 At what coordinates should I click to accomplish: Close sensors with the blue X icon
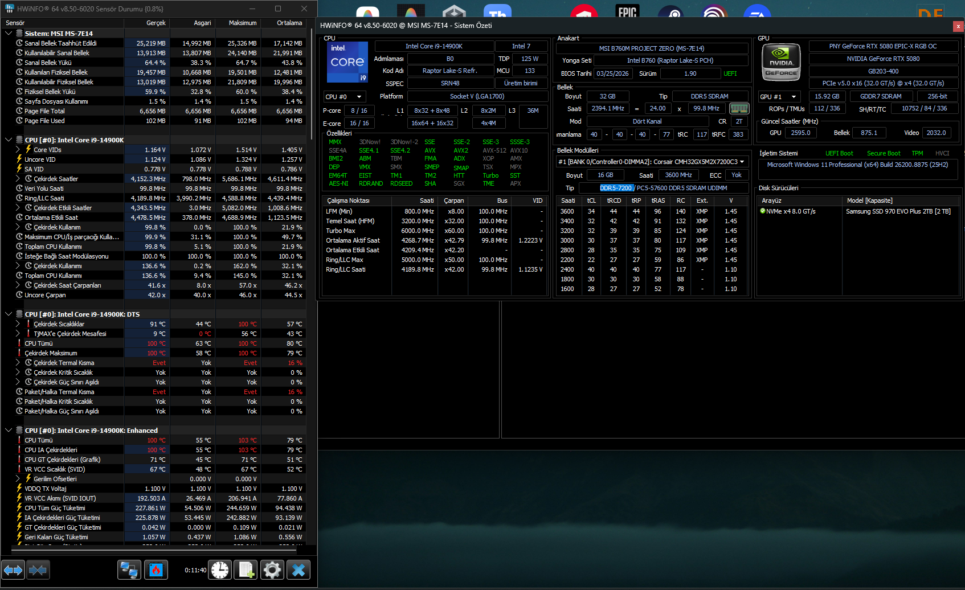(299, 569)
